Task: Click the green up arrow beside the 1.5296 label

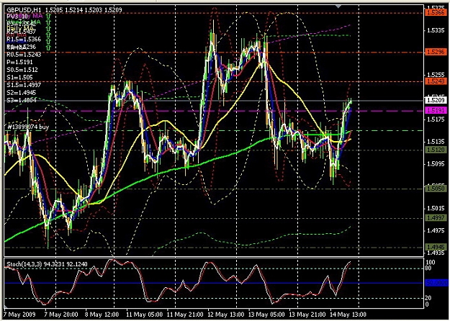Action: coord(48,47)
